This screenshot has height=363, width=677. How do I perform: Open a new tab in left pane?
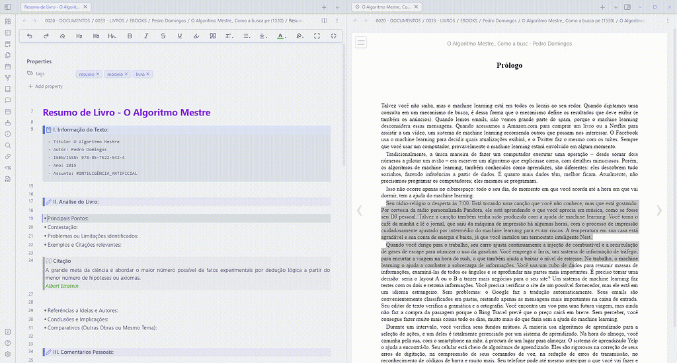pyautogui.click(x=324, y=7)
